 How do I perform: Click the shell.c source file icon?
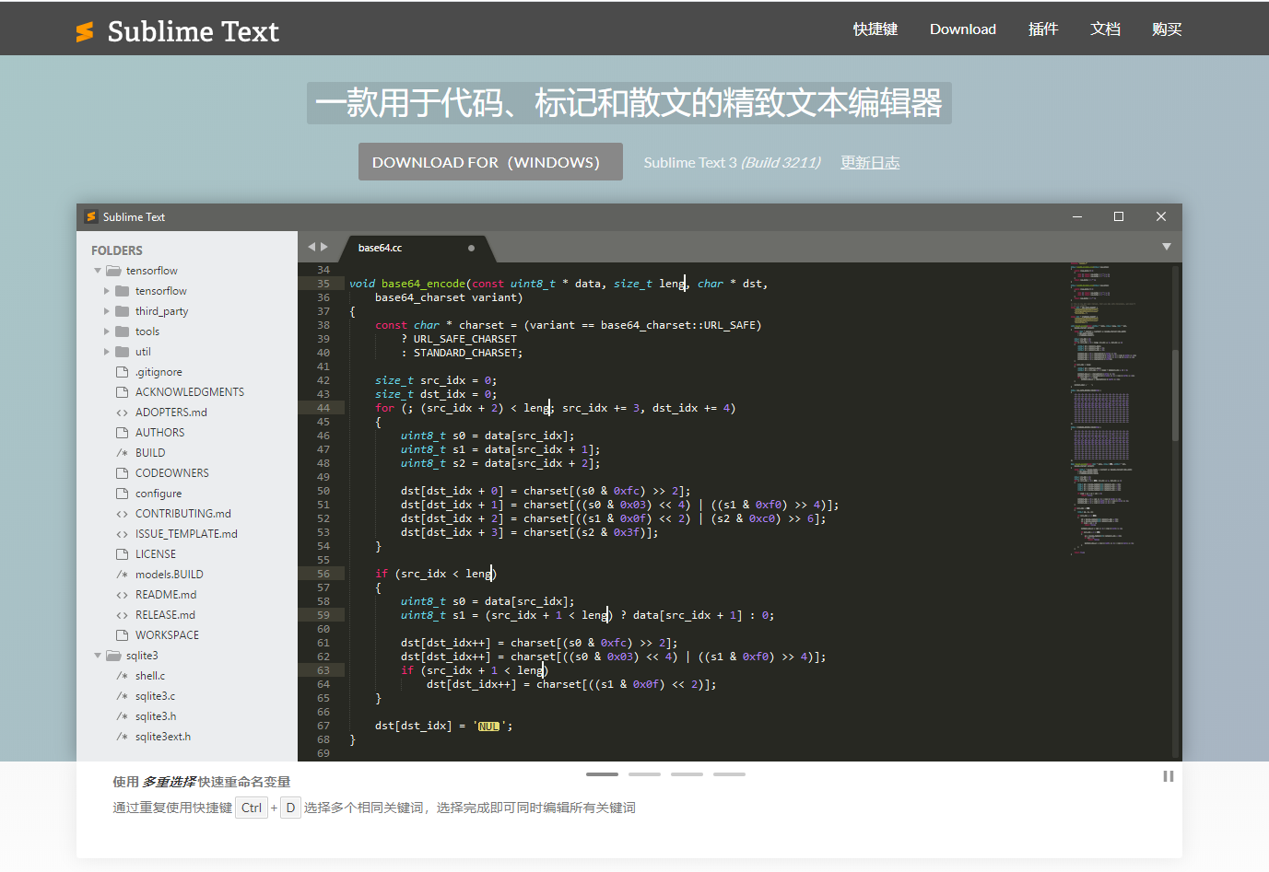click(x=122, y=676)
